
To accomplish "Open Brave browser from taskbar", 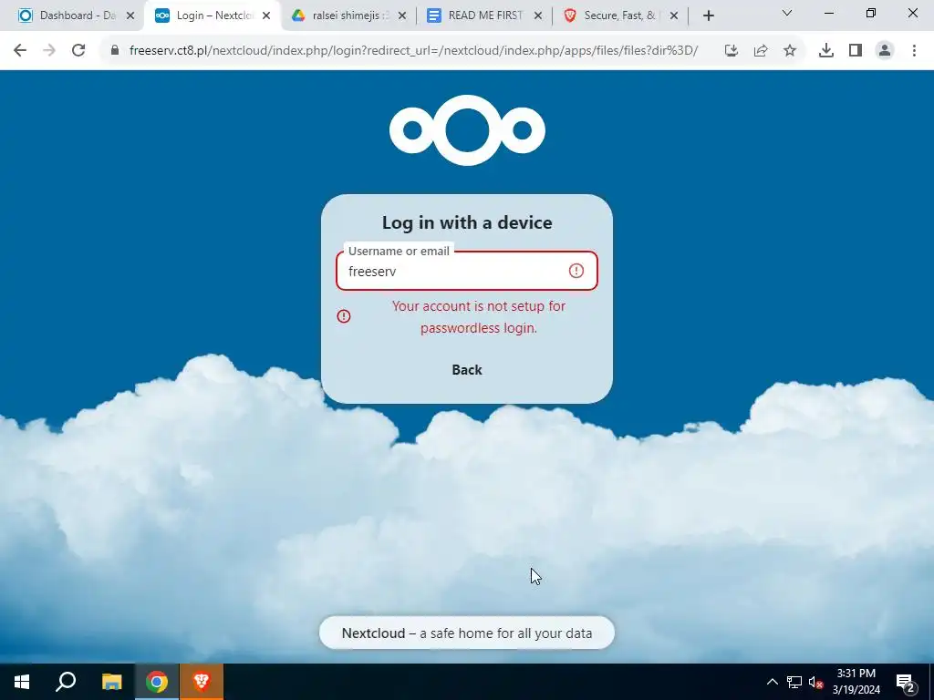I will [202, 682].
